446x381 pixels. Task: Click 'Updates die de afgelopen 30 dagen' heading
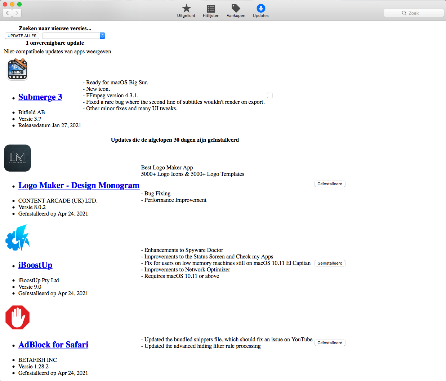click(x=175, y=140)
